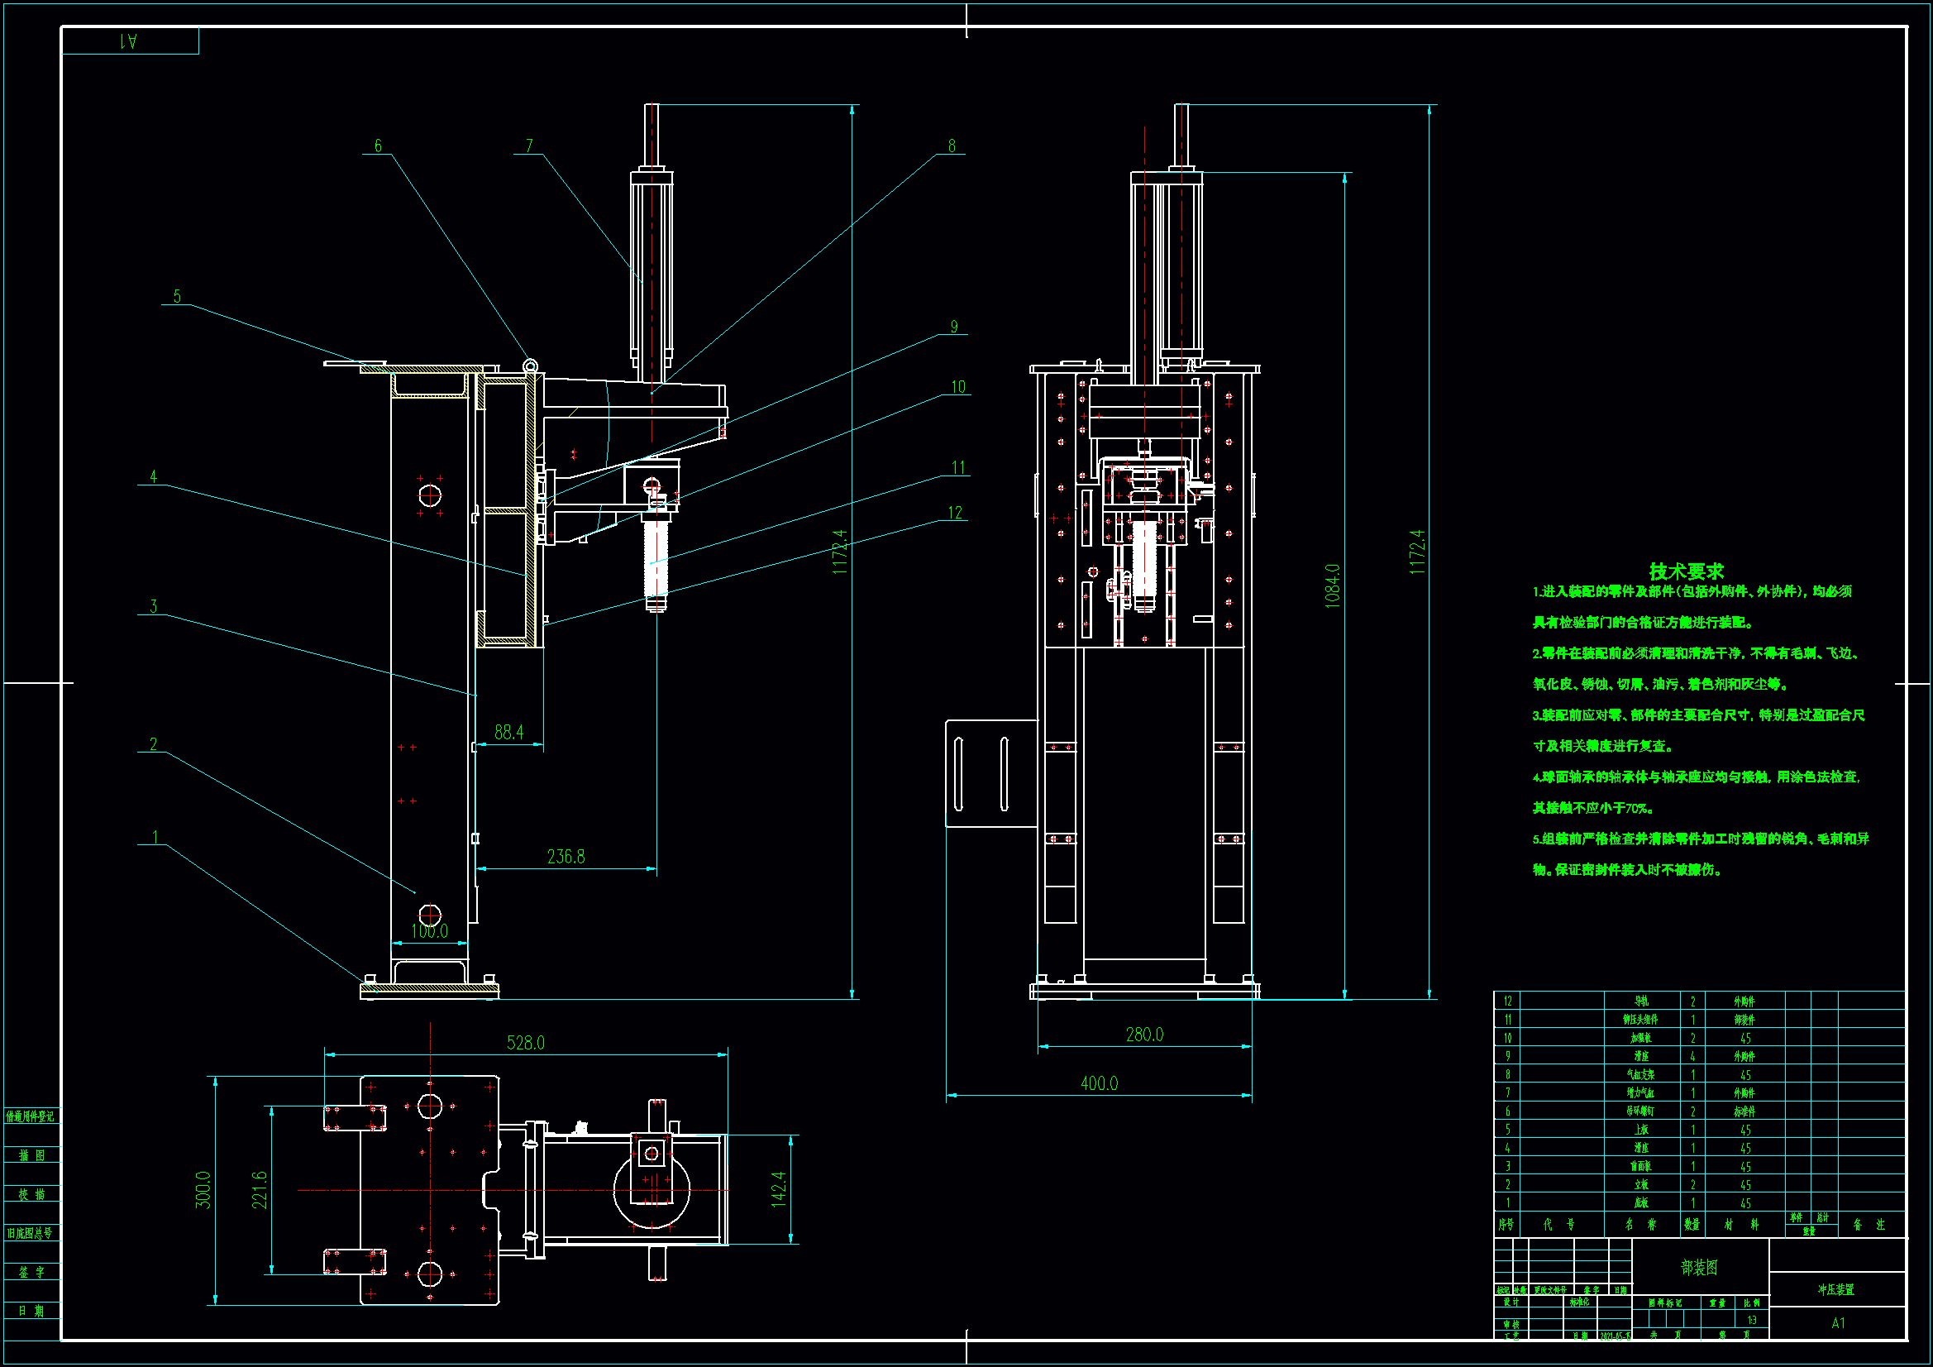
Task: Click the 236.8 horizontal dimension label
Action: pos(566,857)
